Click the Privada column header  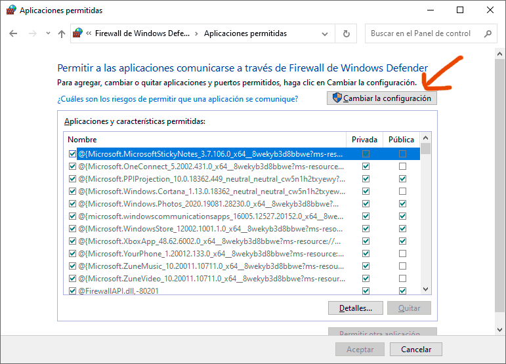(364, 140)
